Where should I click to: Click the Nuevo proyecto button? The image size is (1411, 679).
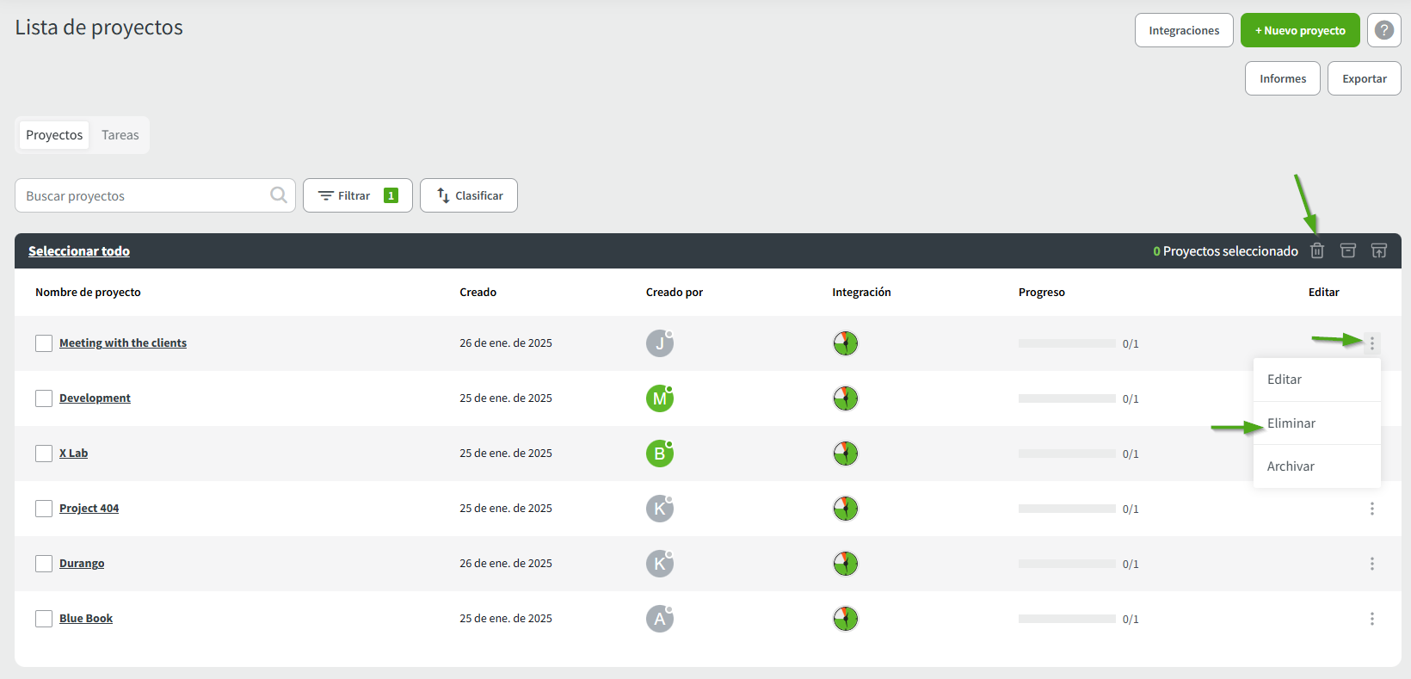click(1299, 30)
